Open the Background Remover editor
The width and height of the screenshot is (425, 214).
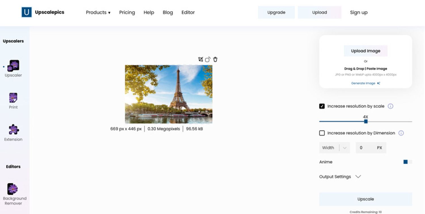pyautogui.click(x=13, y=189)
